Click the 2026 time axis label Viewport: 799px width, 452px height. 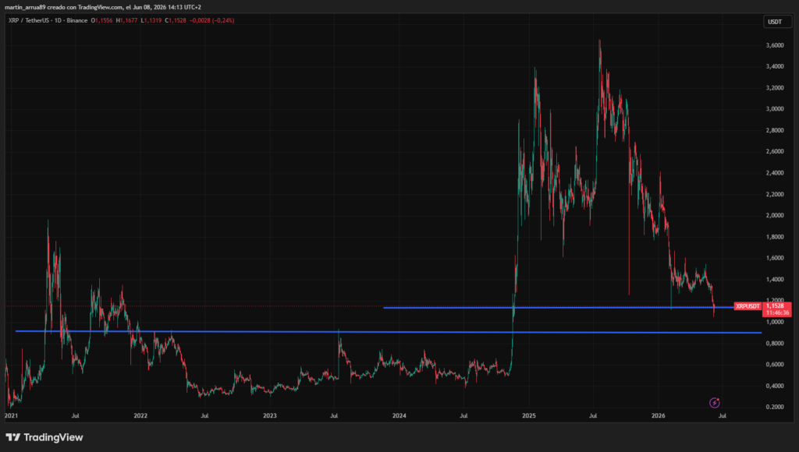point(659,416)
